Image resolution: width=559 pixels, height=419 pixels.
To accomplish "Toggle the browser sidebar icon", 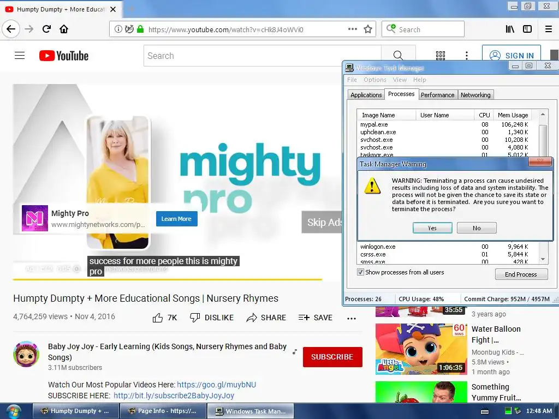I will pos(527,29).
